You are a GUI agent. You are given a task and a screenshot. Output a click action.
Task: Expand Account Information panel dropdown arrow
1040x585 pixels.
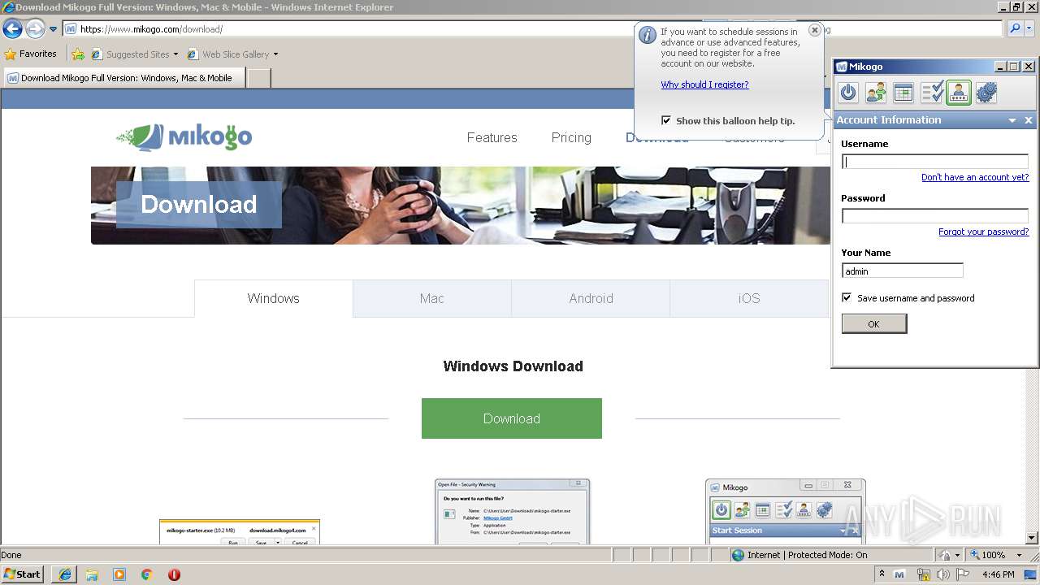pos(1012,120)
